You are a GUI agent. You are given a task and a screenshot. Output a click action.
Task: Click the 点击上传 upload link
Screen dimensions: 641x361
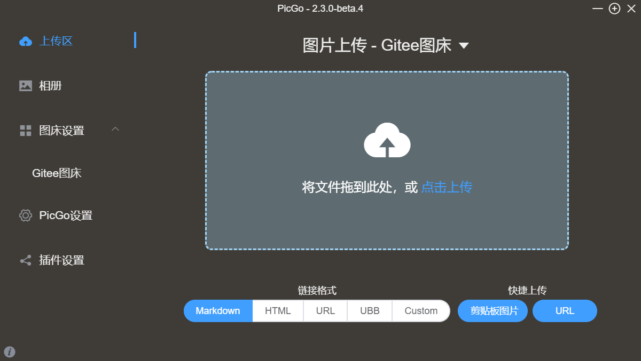(446, 187)
